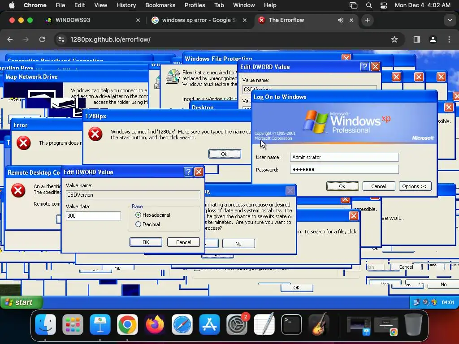Image resolution: width=459 pixels, height=344 pixels.
Task: Open System Settings from the dock
Action: 237,324
